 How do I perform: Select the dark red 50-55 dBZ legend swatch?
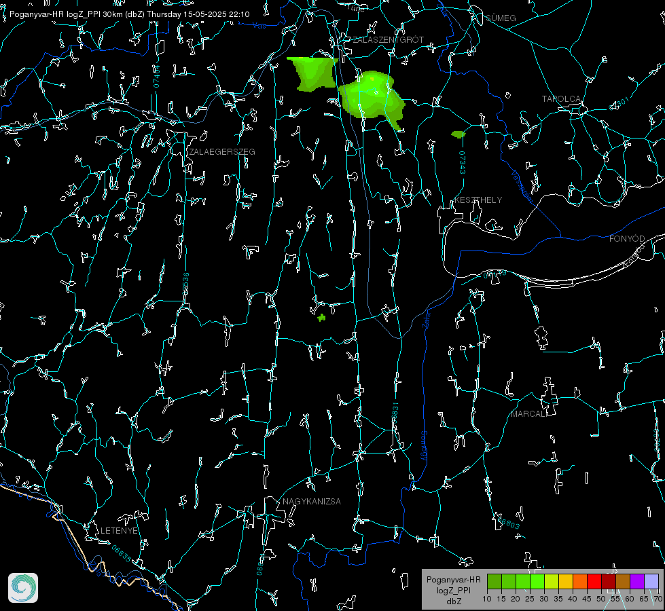608,582
